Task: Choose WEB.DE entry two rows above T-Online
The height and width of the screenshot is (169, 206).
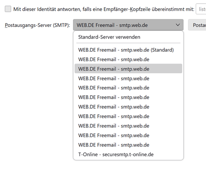Action: (x=129, y=135)
